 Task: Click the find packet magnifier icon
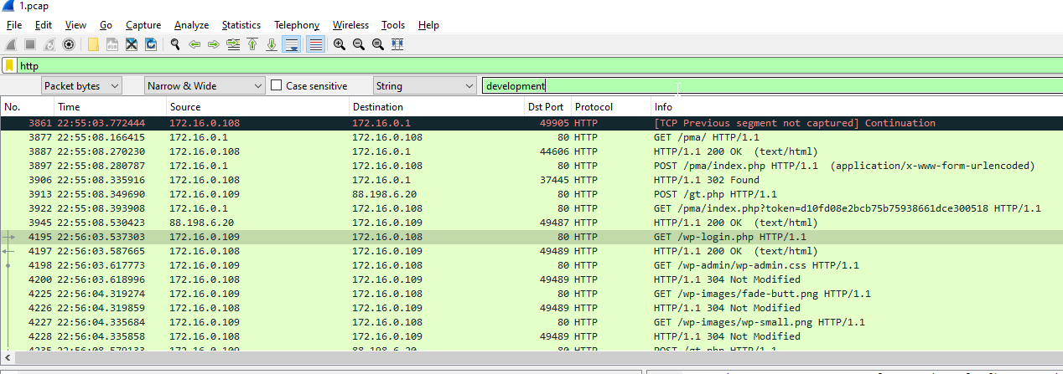tap(175, 44)
